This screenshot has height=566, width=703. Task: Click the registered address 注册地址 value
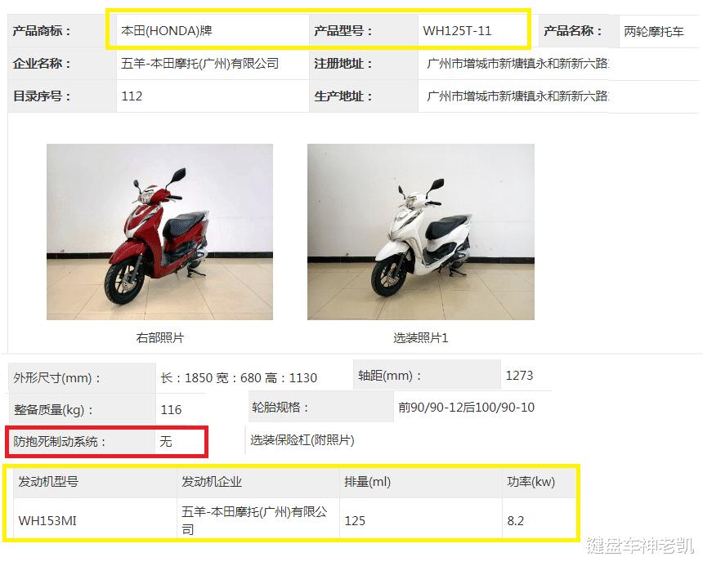coord(517,64)
